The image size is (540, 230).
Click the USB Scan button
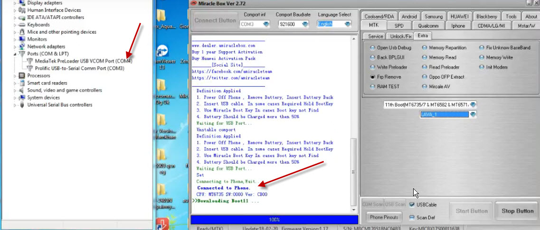pos(395,204)
